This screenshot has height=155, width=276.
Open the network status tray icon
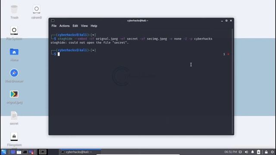240,152
